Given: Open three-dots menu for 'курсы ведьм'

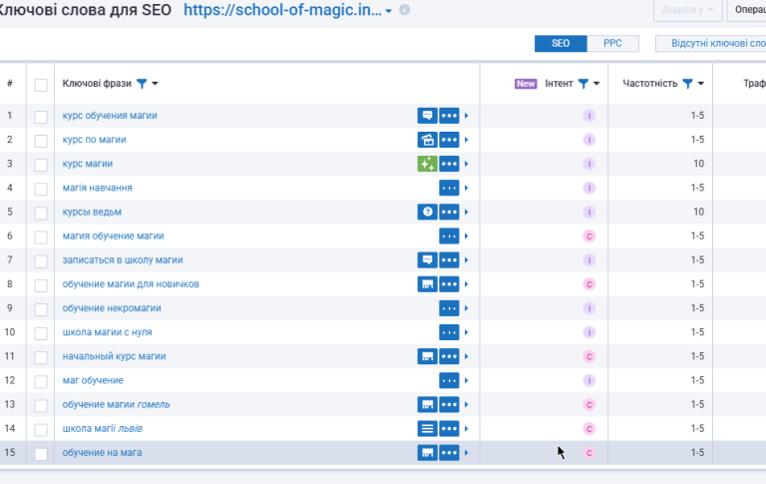Looking at the screenshot, I should (x=449, y=213).
